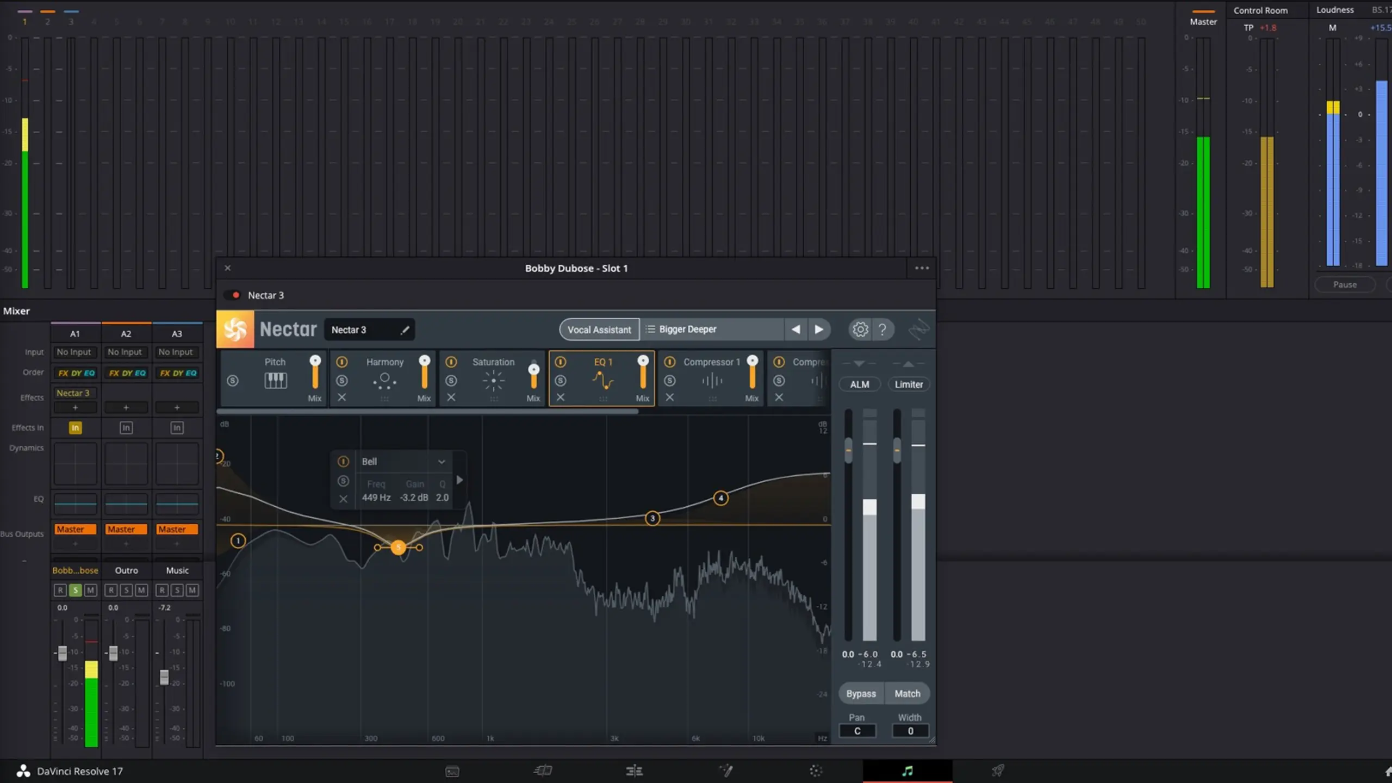
Task: Select the Harmony module icon
Action: click(x=384, y=381)
